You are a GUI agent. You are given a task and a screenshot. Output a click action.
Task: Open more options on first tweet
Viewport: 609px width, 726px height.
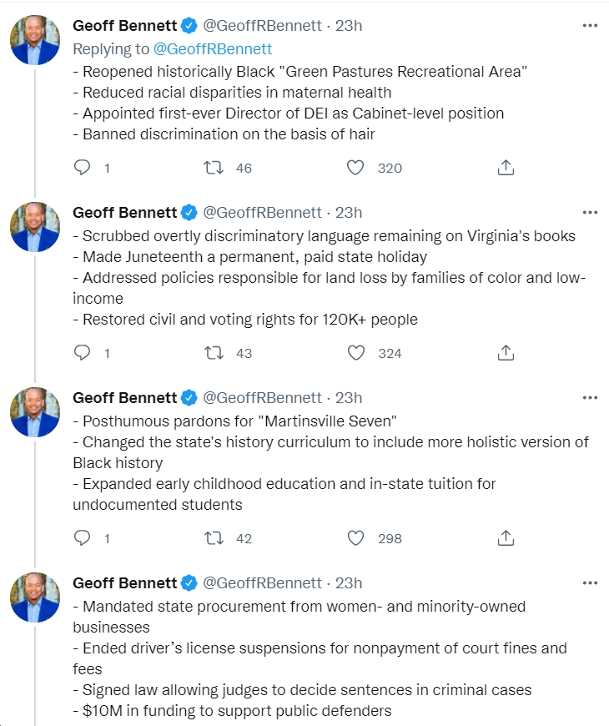pos(590,26)
